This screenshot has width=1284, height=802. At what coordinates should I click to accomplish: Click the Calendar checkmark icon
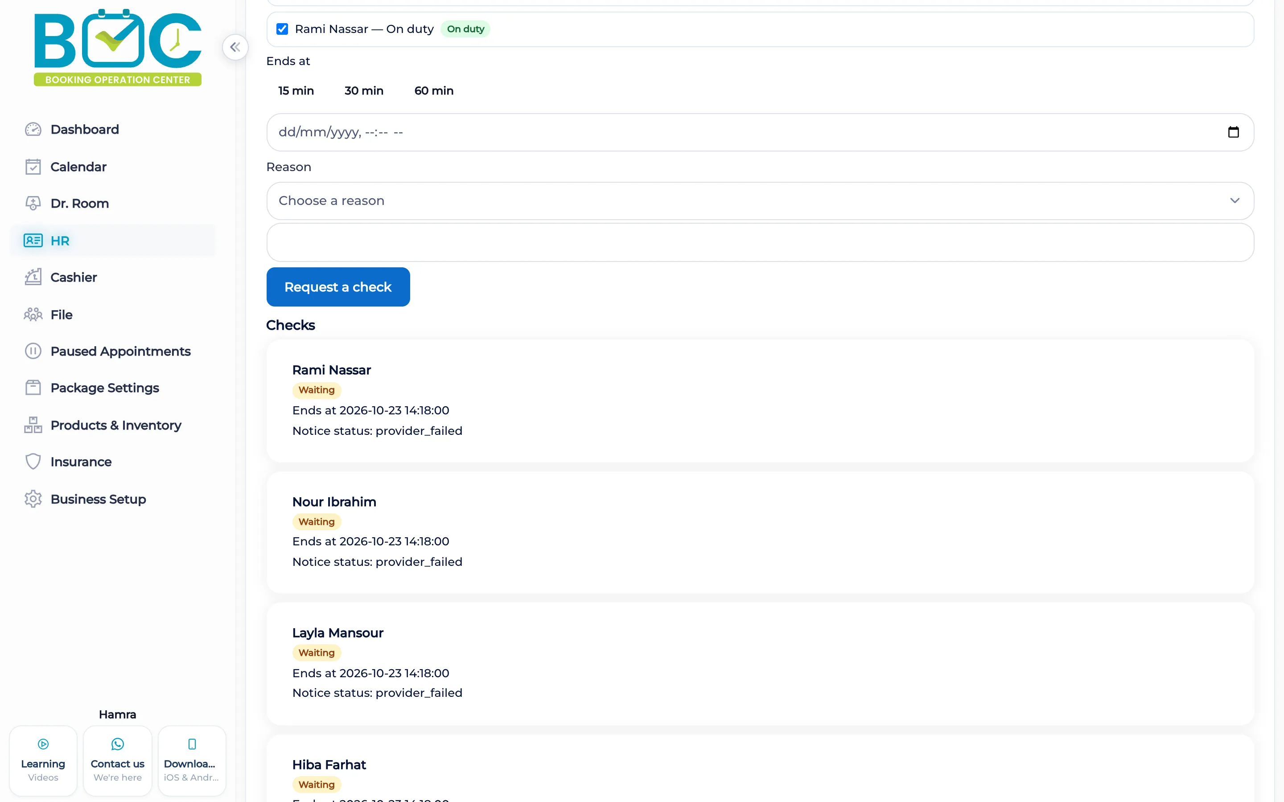click(33, 167)
